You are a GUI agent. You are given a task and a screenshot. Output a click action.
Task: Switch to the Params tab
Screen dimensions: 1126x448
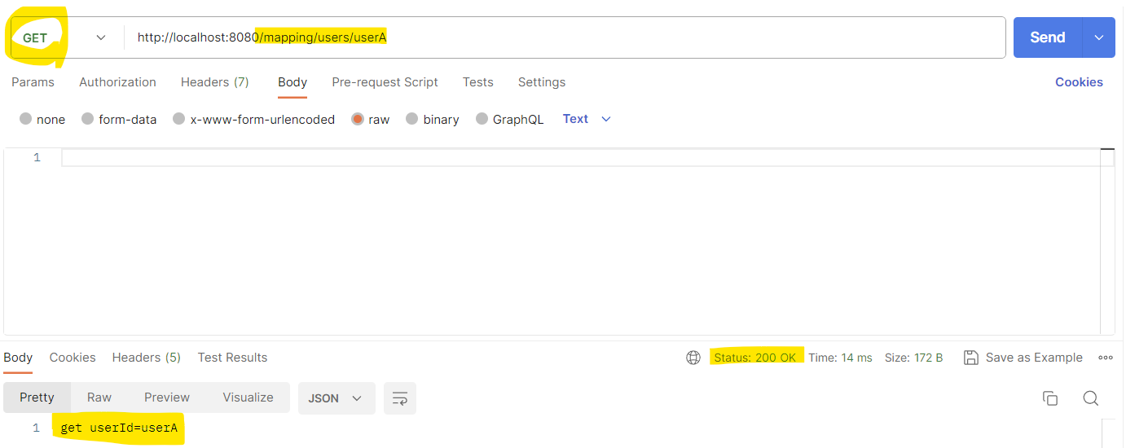[x=33, y=82]
